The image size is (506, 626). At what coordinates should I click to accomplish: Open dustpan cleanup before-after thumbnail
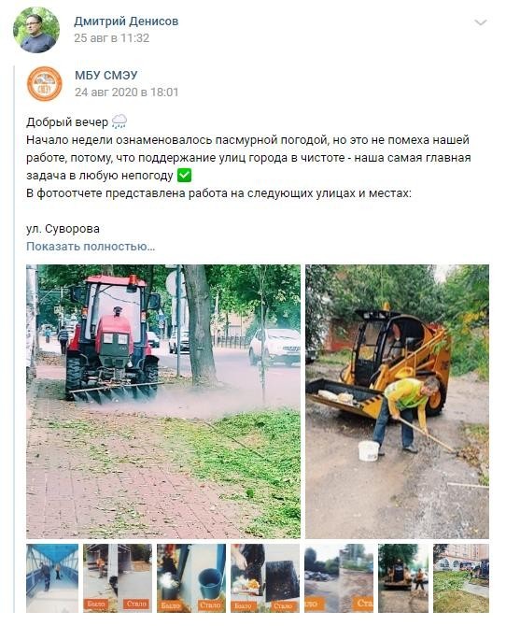(265, 578)
